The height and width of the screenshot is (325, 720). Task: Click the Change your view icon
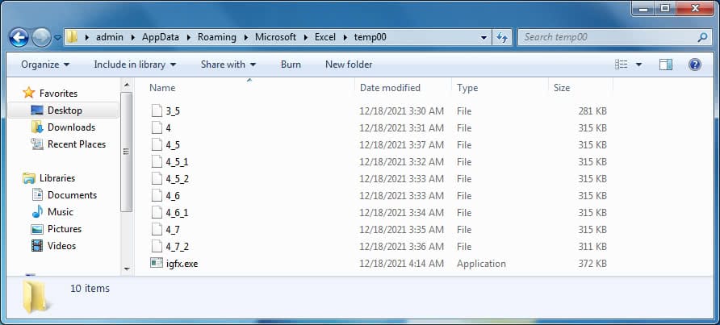point(621,65)
